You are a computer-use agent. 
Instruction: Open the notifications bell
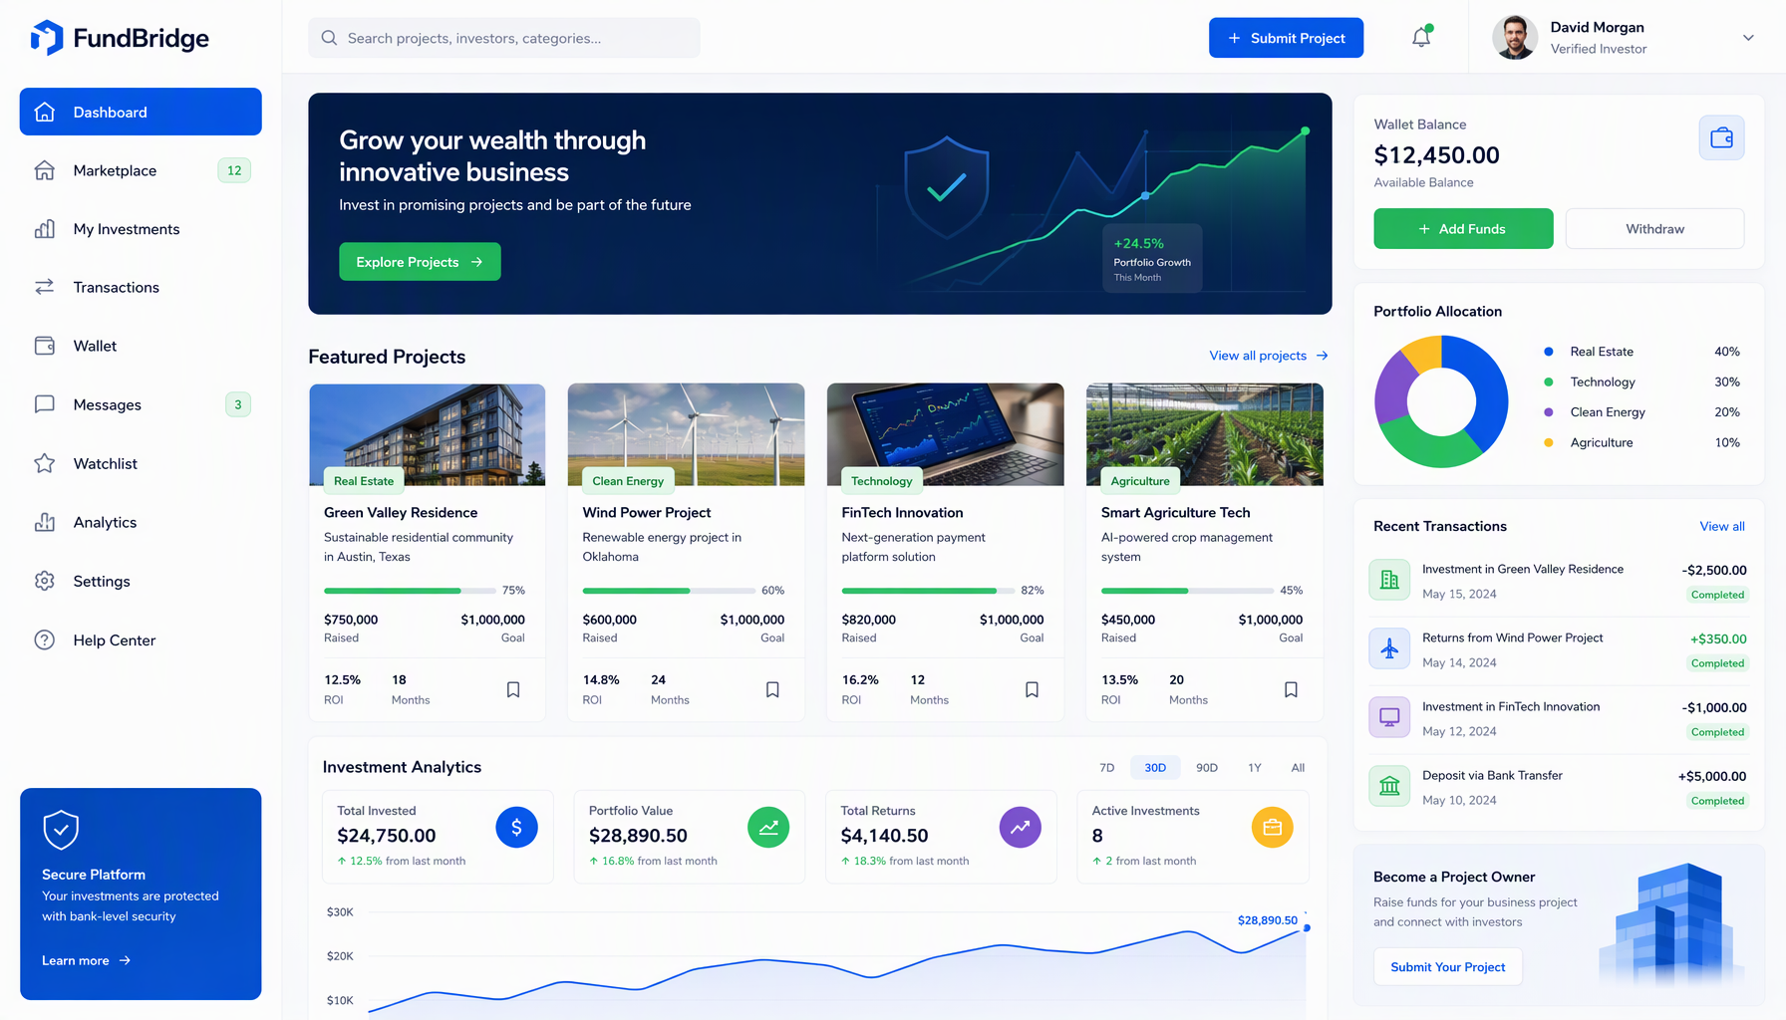1421,37
